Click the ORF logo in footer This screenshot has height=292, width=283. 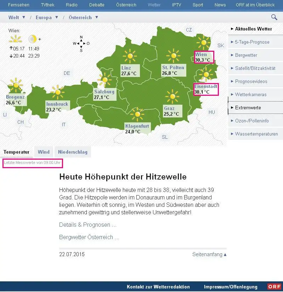click(x=274, y=287)
